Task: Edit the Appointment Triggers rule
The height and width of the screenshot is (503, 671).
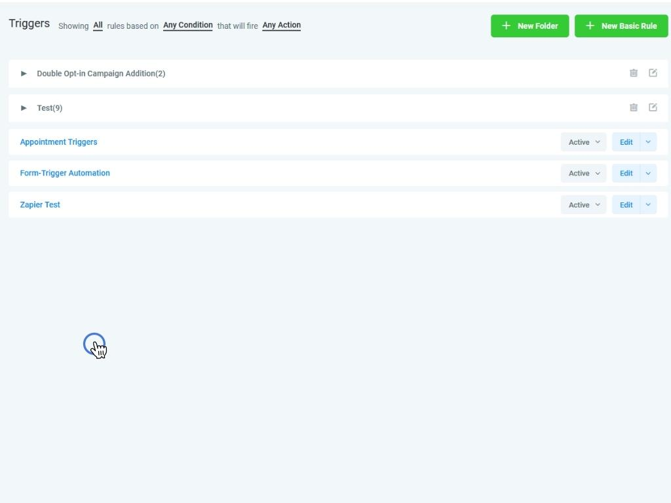Action: click(626, 142)
